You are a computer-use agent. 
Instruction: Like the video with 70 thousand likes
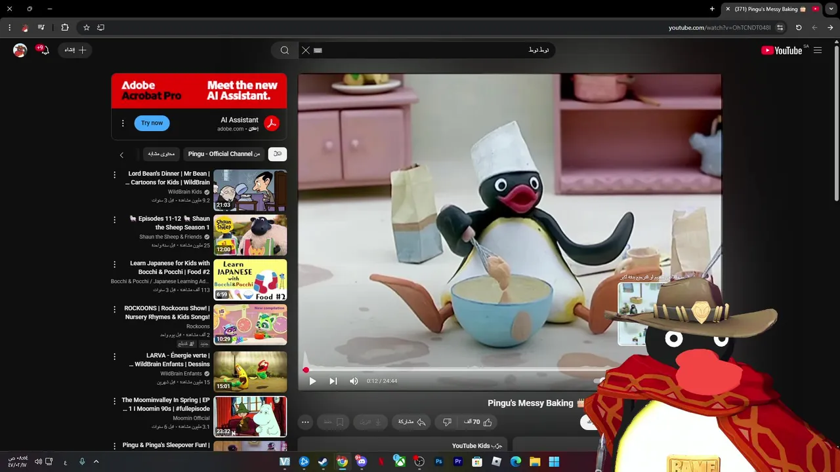pyautogui.click(x=478, y=422)
